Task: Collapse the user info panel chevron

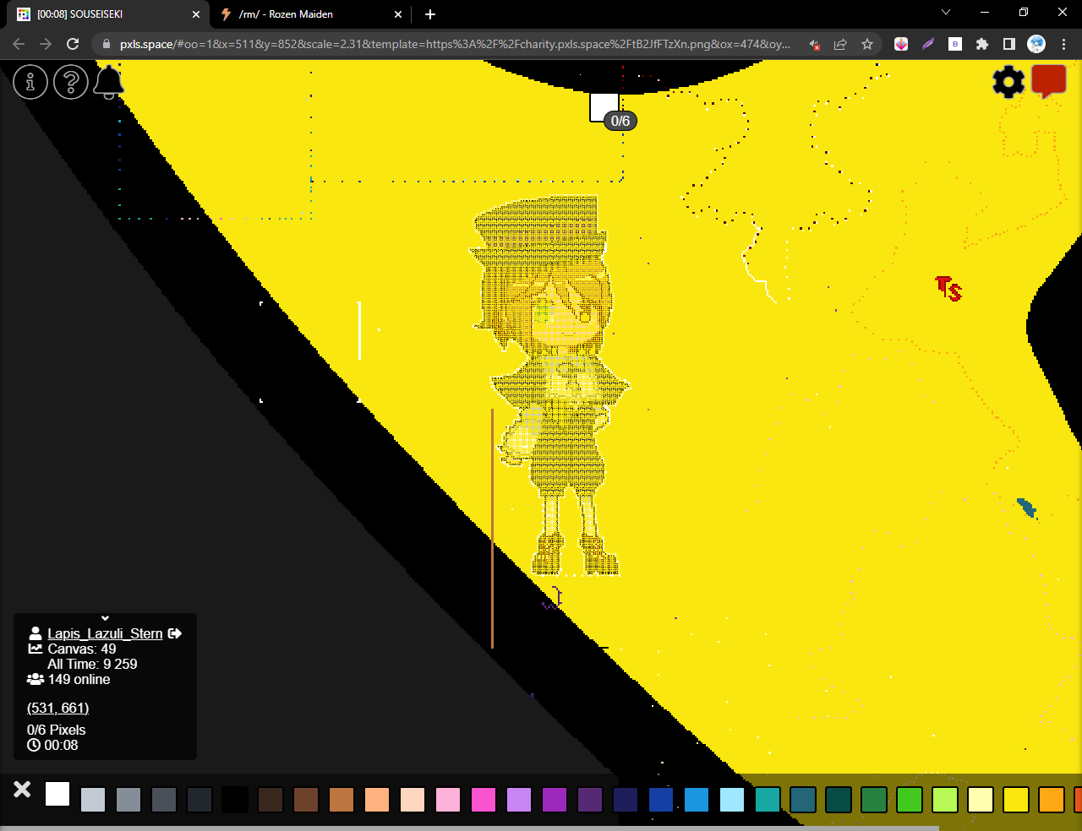Action: tap(105, 618)
